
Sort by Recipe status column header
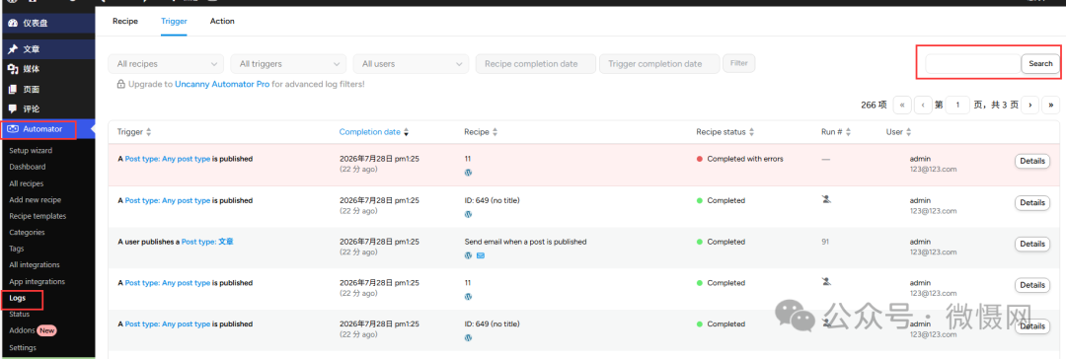(725, 132)
